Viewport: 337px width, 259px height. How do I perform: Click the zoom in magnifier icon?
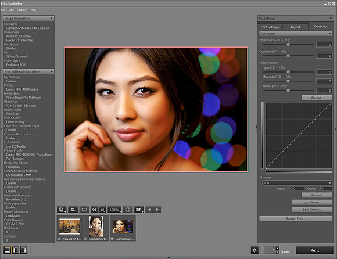[102, 210]
